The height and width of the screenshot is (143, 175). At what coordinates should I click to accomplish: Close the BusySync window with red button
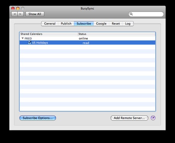coord(13,8)
